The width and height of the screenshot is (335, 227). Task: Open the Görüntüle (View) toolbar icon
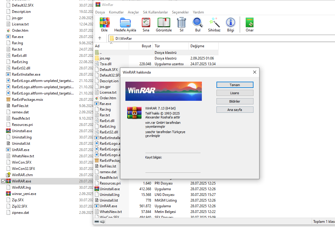pos(164,23)
